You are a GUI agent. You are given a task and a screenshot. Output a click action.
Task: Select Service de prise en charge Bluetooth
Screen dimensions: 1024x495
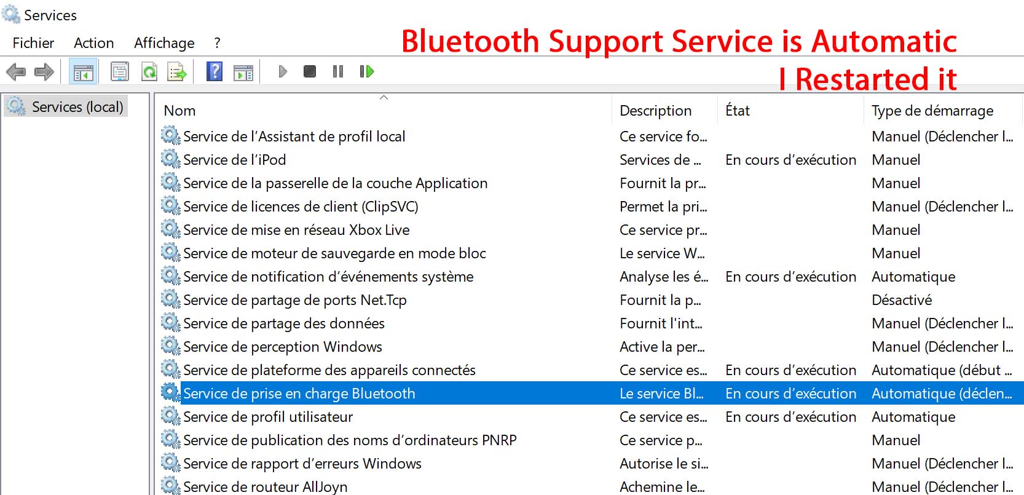coord(299,394)
